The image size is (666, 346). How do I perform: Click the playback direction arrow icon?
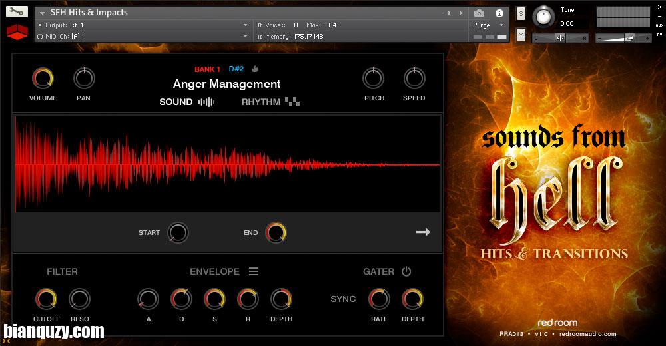pyautogui.click(x=423, y=232)
